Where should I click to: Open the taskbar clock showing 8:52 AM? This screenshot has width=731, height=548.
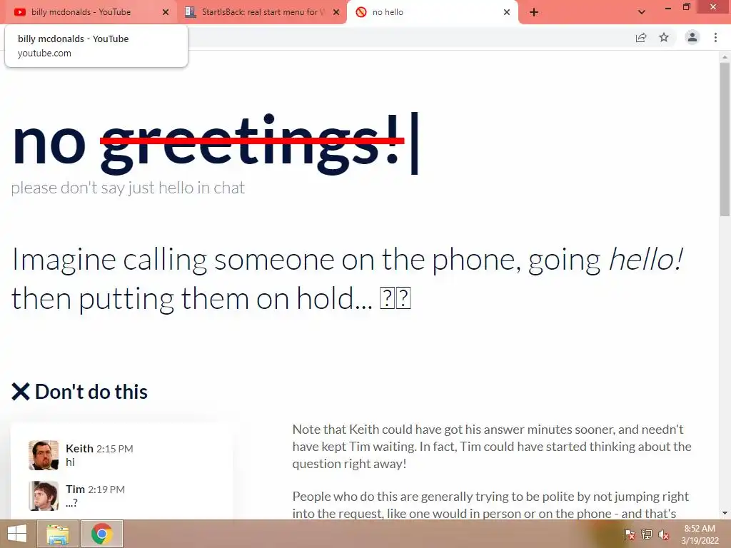[x=700, y=534]
